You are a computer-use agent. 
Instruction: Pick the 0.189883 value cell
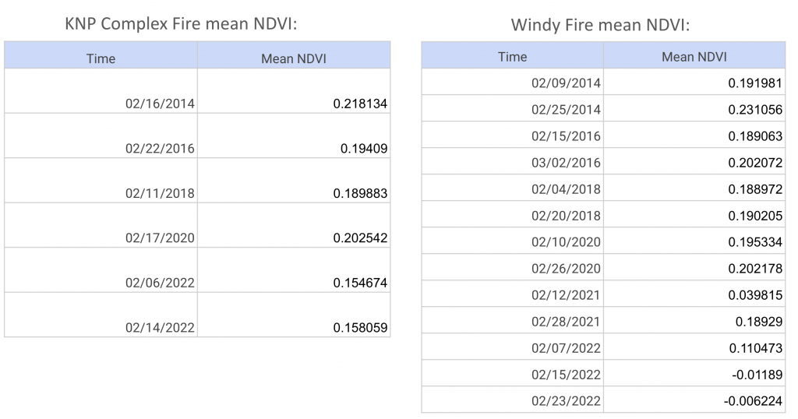click(x=360, y=194)
